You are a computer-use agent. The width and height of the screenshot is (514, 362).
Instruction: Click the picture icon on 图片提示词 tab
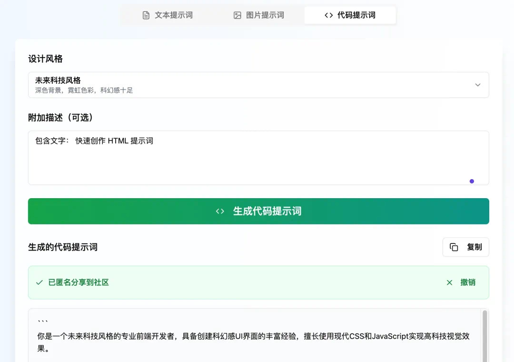[237, 15]
